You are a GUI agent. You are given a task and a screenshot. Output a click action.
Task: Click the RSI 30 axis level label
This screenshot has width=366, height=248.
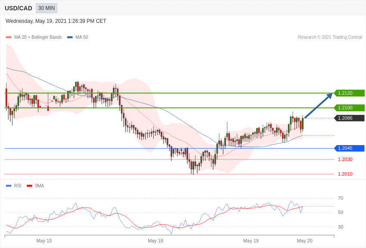[x=341, y=227]
